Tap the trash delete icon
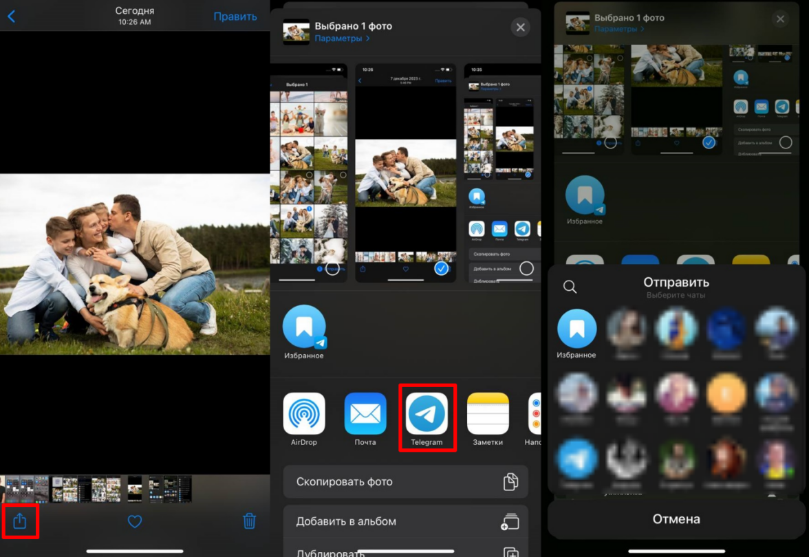This screenshot has width=809, height=557. 250,521
